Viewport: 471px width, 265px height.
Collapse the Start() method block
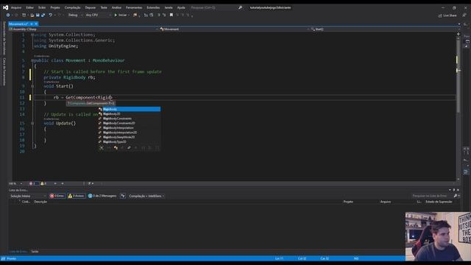pos(32,86)
